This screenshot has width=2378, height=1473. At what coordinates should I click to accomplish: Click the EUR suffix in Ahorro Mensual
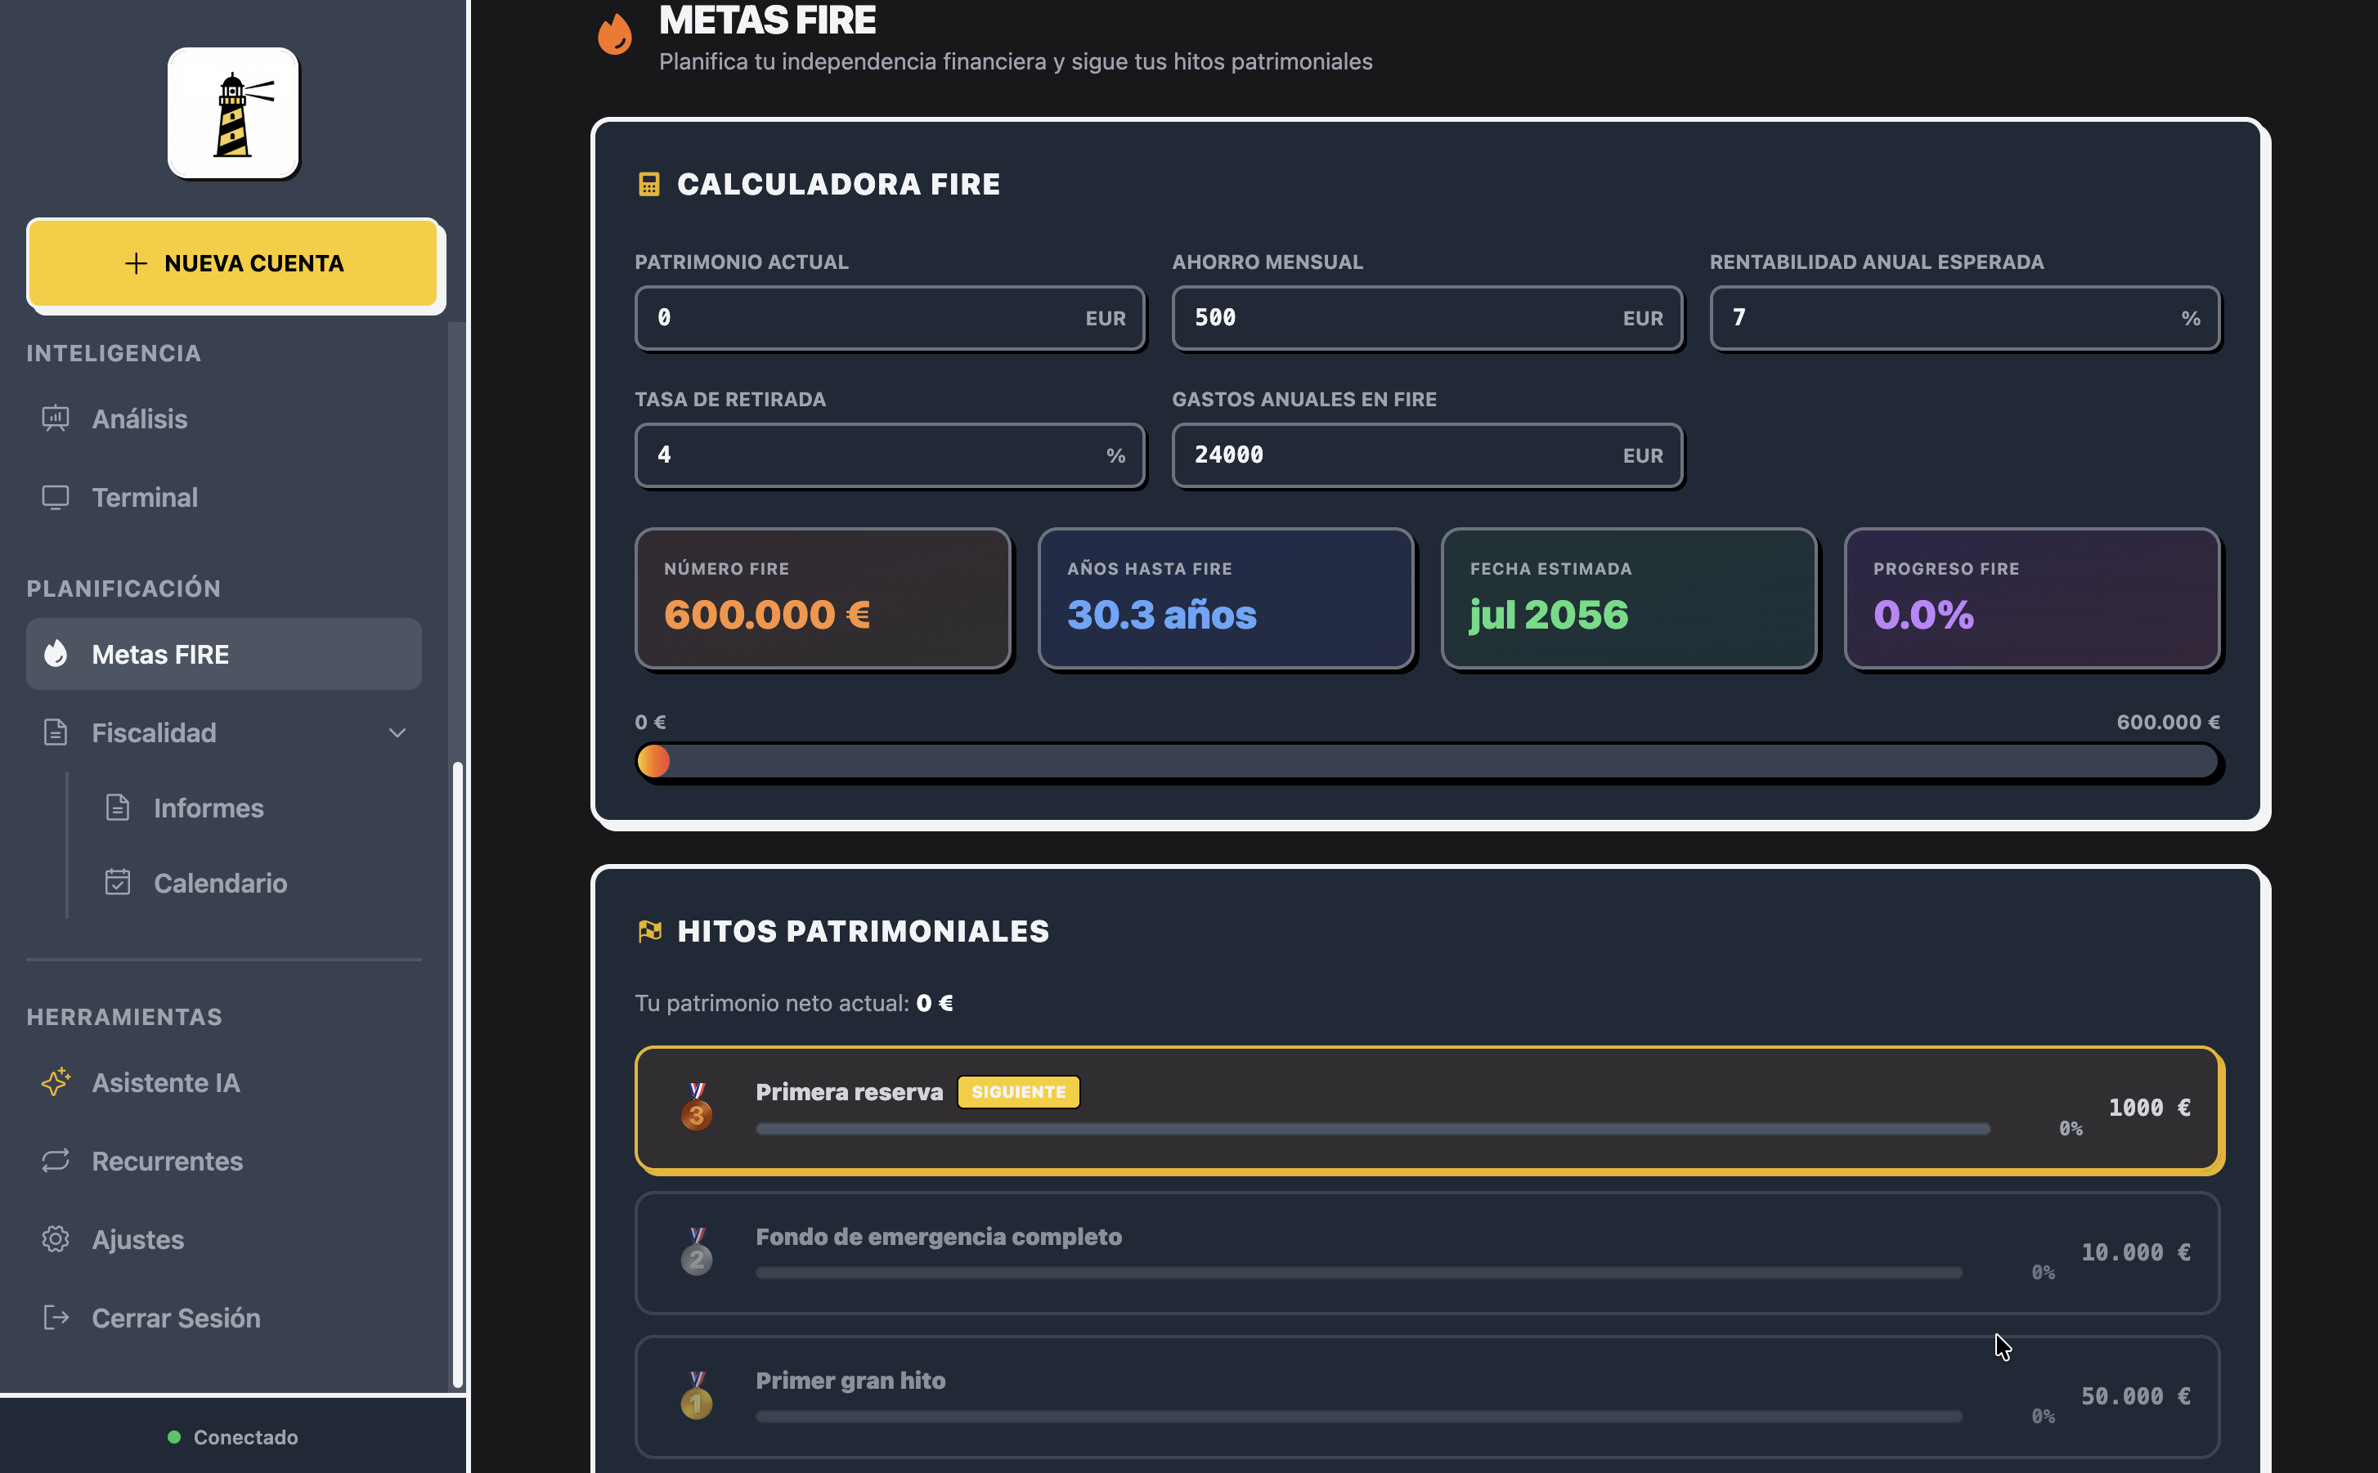point(1642,319)
